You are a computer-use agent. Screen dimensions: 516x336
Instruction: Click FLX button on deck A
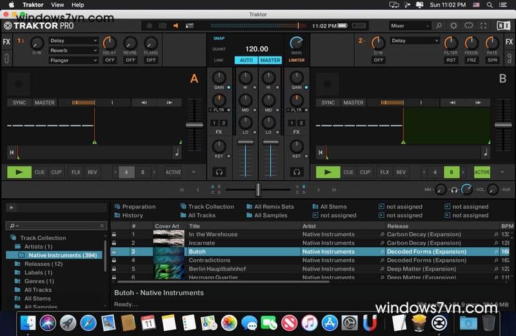click(x=75, y=172)
